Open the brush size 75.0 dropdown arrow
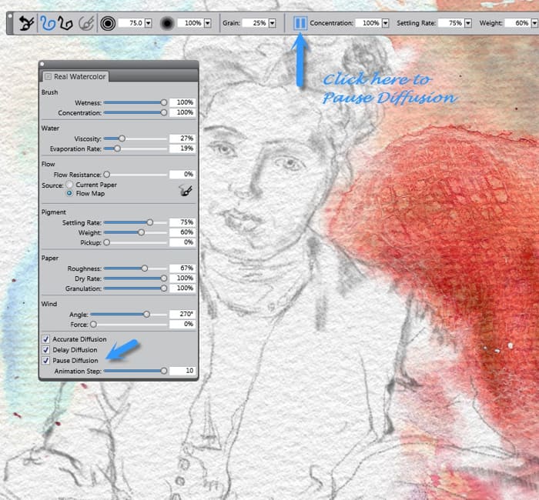This screenshot has width=539, height=500. [148, 23]
